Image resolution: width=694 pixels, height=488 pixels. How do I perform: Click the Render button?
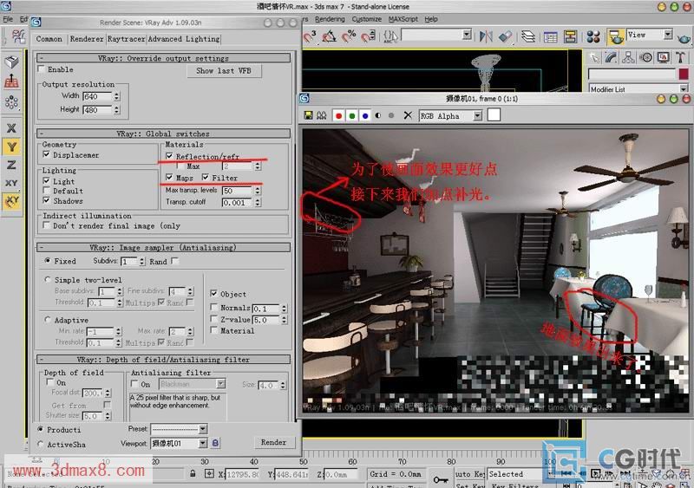click(x=273, y=442)
